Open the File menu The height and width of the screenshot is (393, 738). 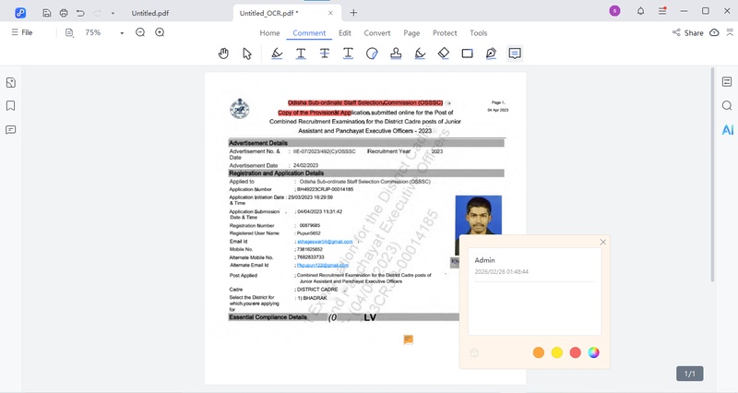(x=22, y=32)
